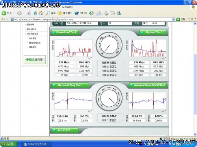
Task: Refresh the page with the green arrows icon
Action: [x=35, y=13]
